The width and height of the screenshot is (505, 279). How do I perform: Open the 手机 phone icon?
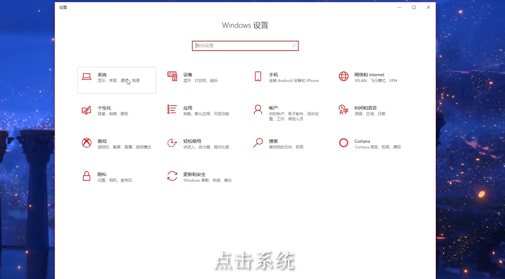[x=258, y=76]
